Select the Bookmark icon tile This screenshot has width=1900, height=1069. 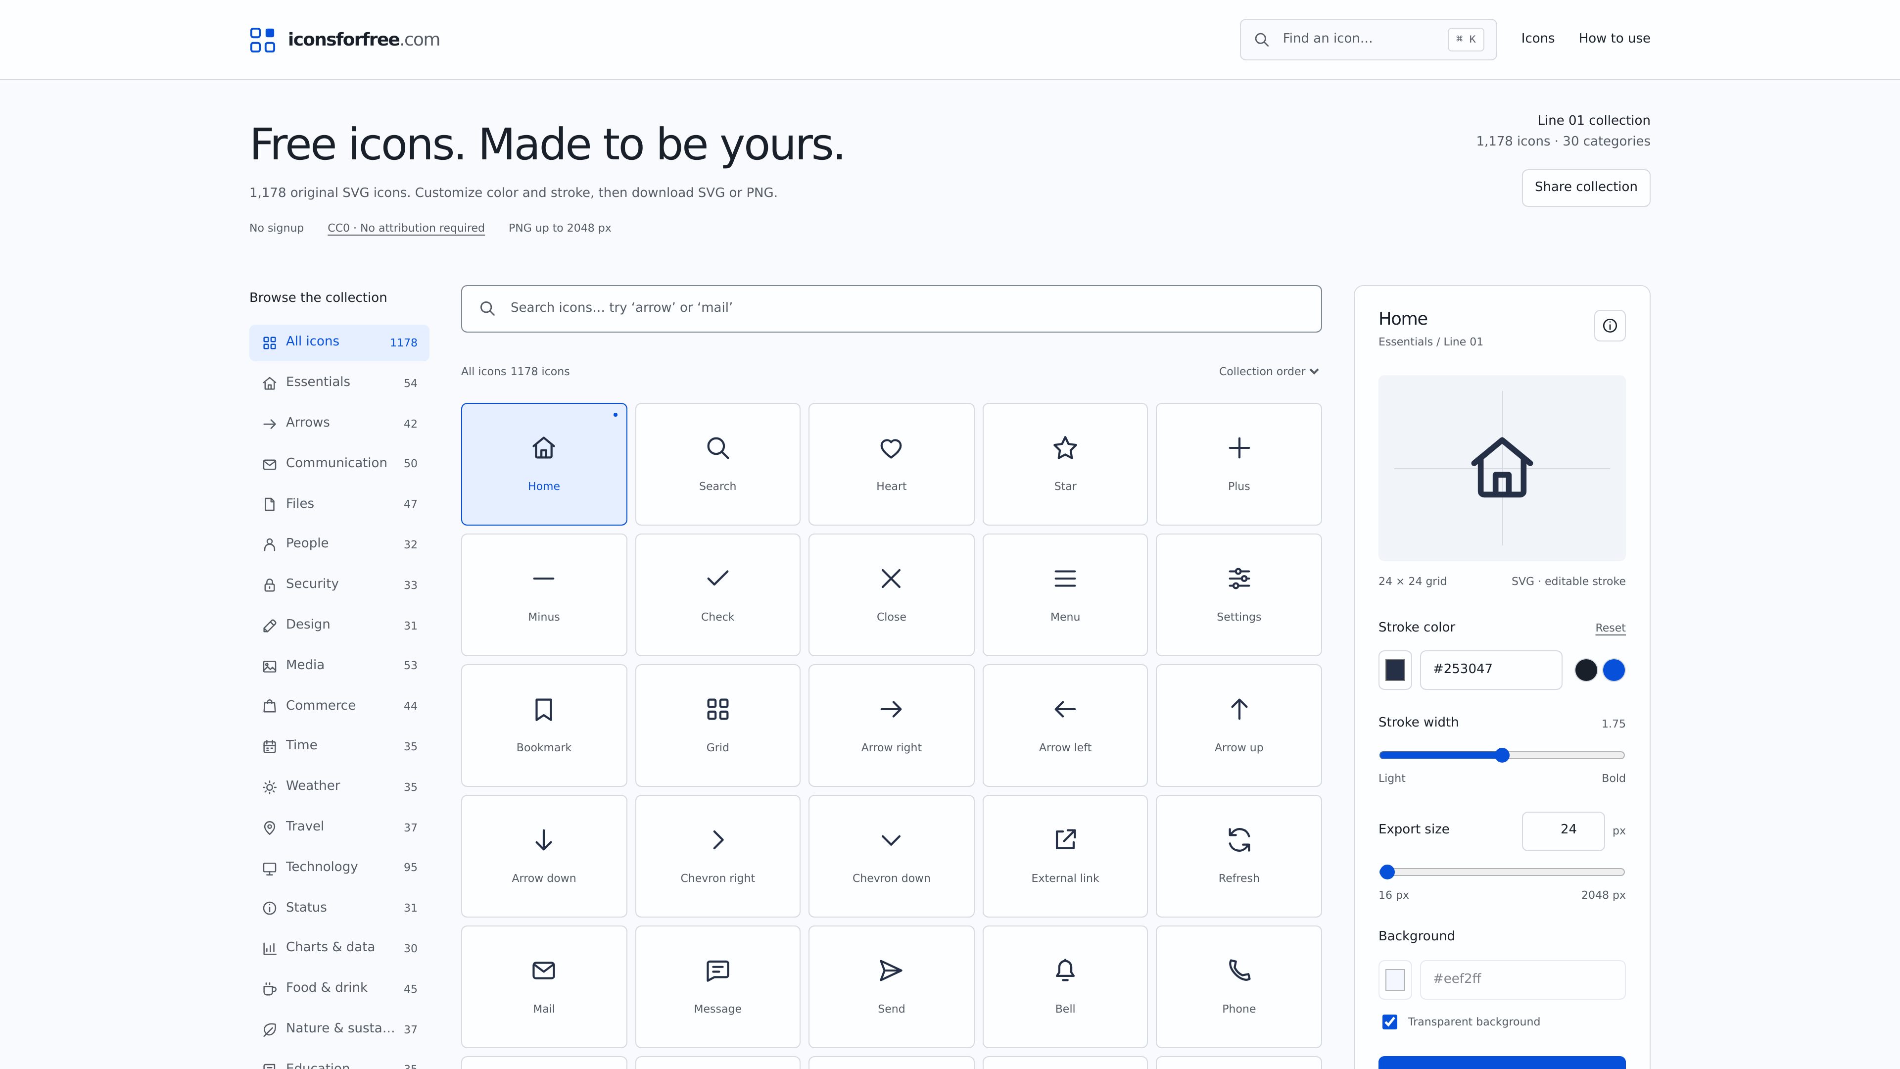(544, 725)
